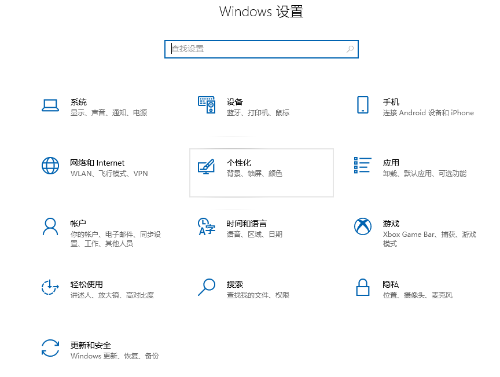Open Windows 更新、恢复、备份 description text
Viewport: 500px width, 377px height.
tap(115, 356)
